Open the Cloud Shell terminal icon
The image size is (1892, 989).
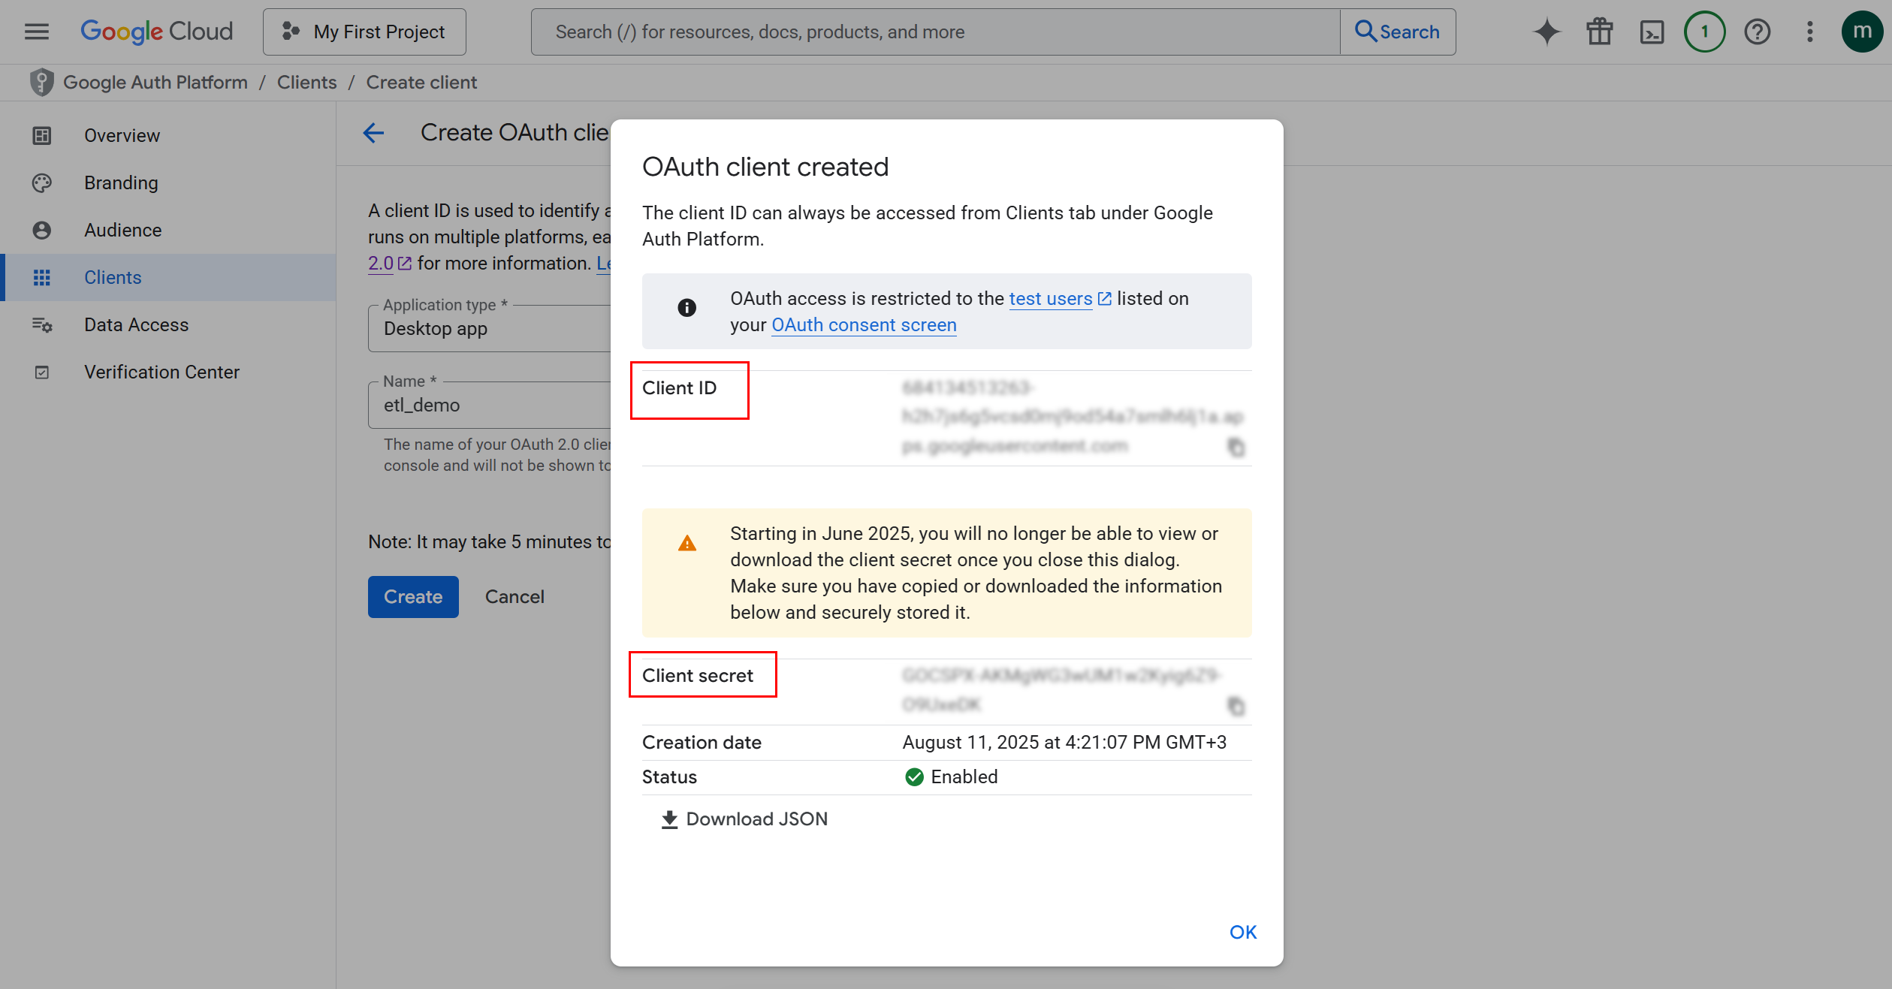(x=1652, y=32)
